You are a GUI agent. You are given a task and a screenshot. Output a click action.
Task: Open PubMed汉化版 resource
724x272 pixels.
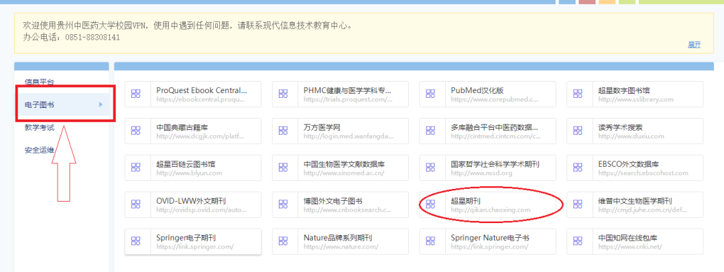point(487,94)
